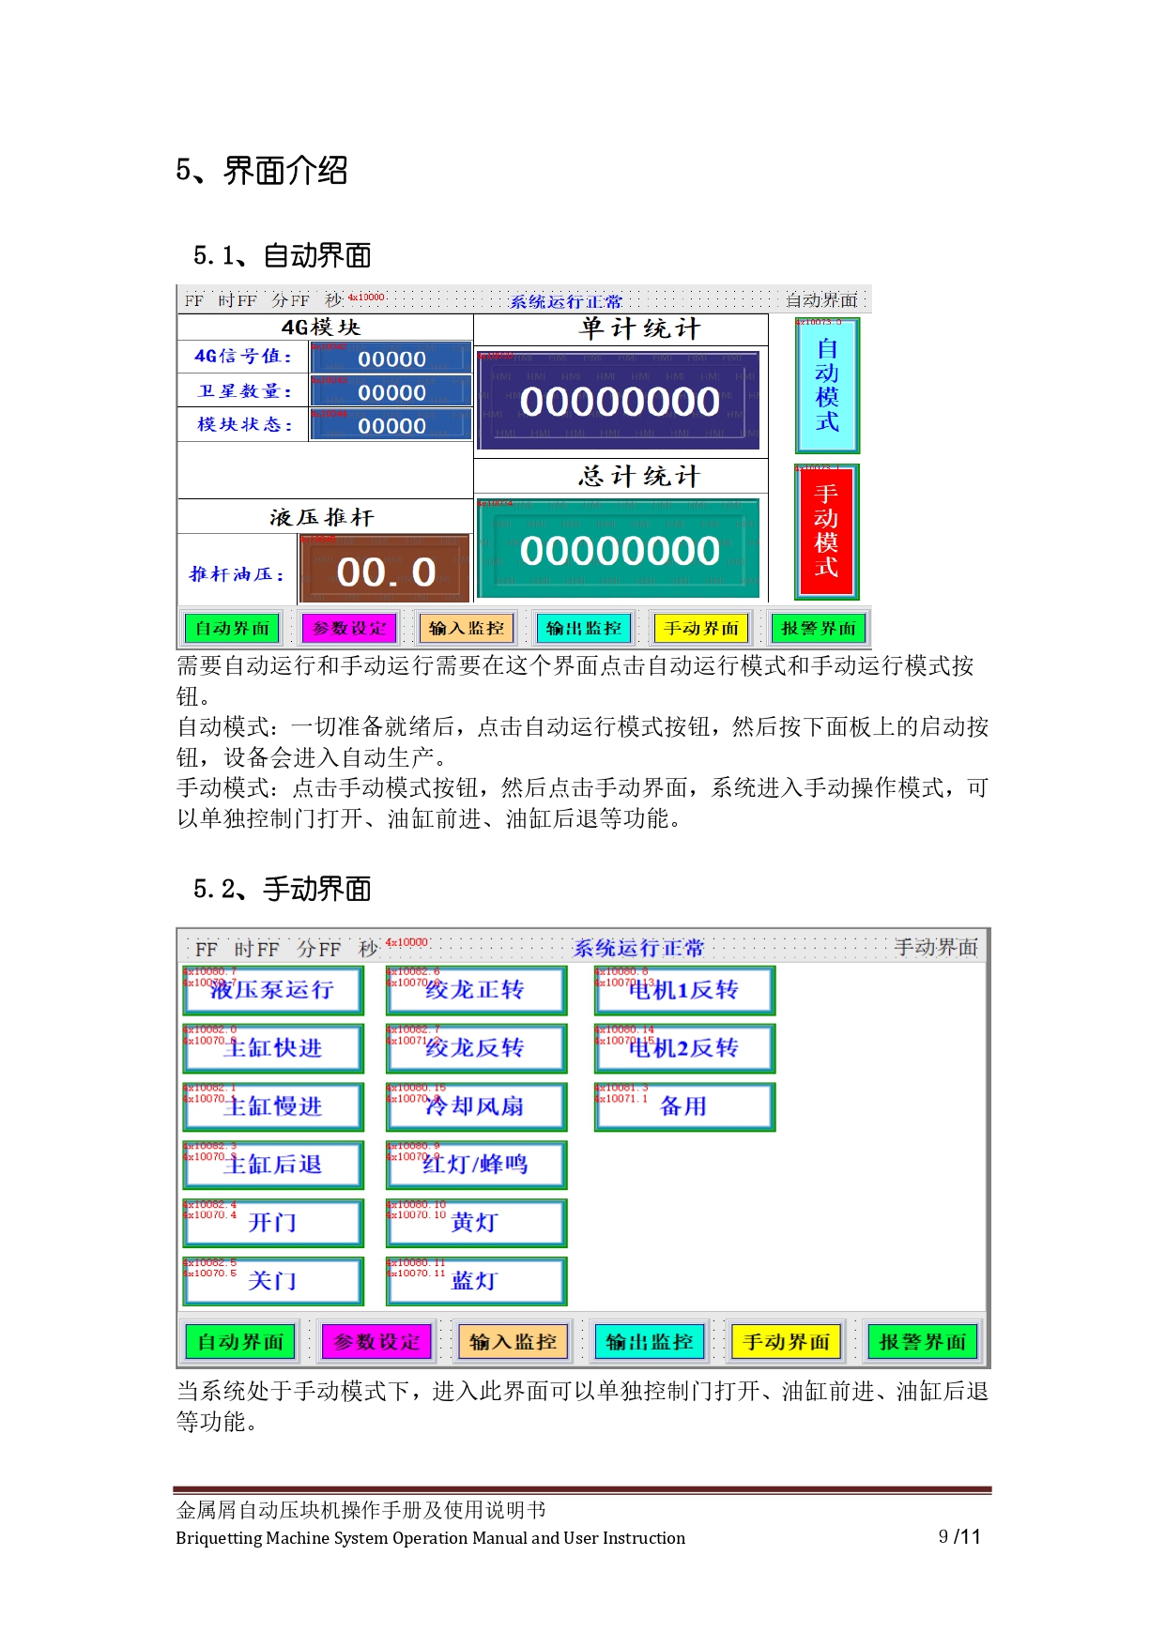This screenshot has height=1647, width=1165.
Task: Toggle the 液压泵运行 button
Action: coord(272,991)
